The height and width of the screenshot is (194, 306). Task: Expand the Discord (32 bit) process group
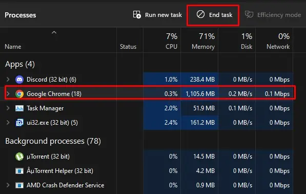click(8, 80)
